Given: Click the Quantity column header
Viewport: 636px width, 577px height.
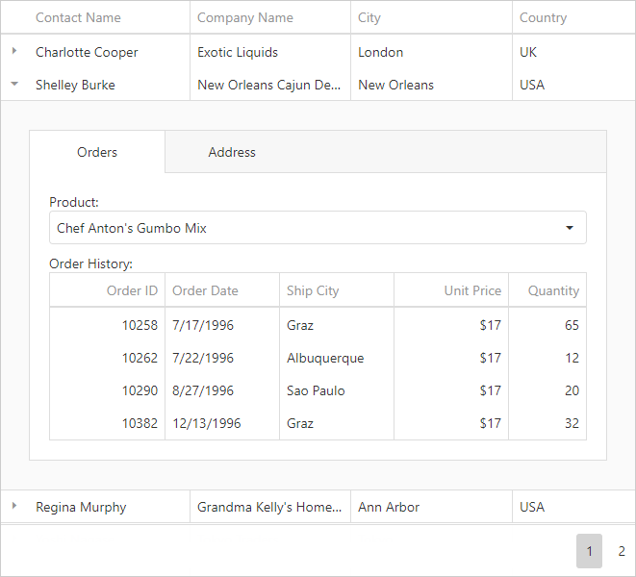Looking at the screenshot, I should pos(553,290).
